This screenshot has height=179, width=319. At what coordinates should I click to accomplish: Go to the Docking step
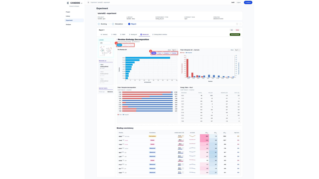click(x=104, y=24)
